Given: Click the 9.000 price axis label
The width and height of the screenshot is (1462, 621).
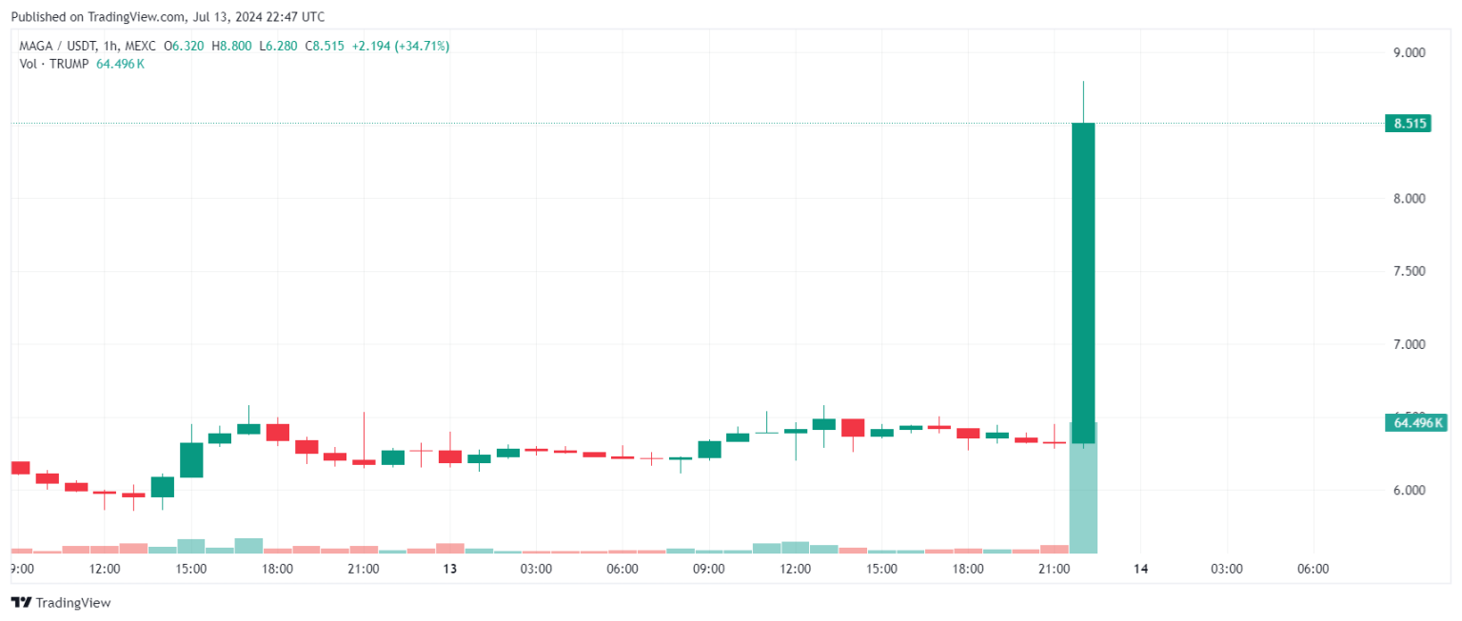Looking at the screenshot, I should tap(1409, 52).
